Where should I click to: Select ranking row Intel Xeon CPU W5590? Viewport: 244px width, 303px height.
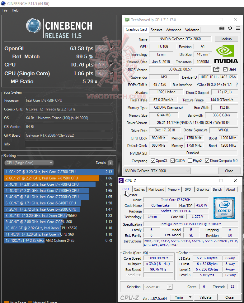pos(59,215)
